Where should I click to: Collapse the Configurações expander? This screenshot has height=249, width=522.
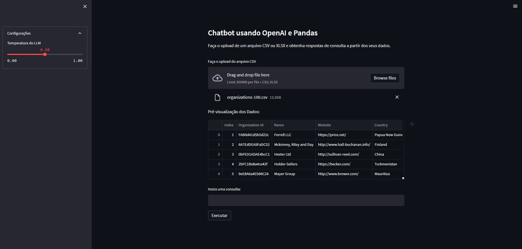tap(80, 33)
